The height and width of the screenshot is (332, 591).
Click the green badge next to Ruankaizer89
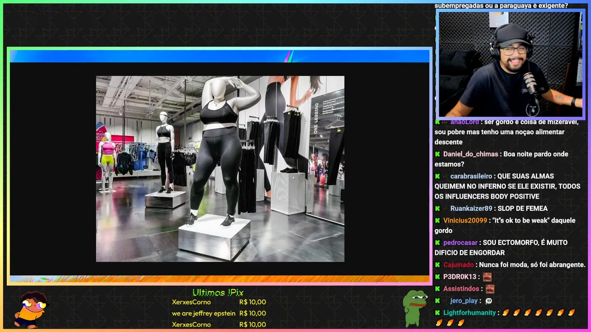(x=437, y=208)
